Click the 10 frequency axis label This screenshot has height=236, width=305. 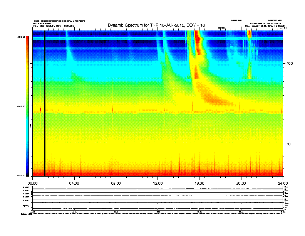(289, 144)
